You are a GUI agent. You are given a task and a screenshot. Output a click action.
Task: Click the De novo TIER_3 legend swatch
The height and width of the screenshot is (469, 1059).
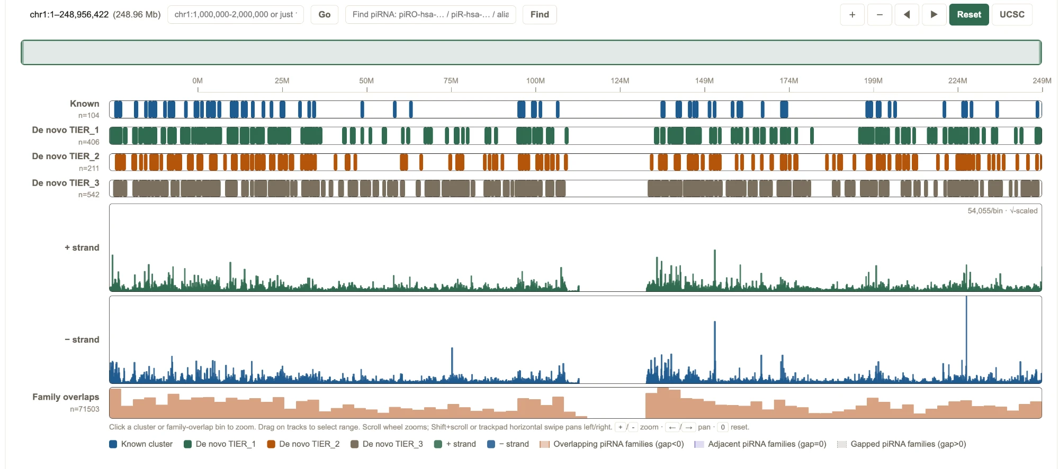pos(355,444)
